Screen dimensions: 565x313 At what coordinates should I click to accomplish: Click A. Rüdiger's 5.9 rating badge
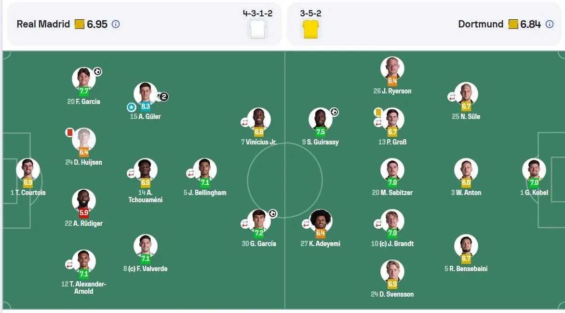pos(83,213)
